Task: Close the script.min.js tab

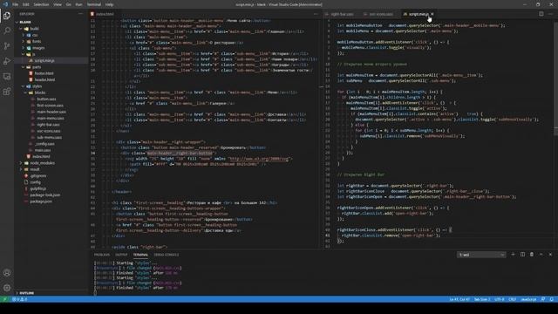Action: [432, 14]
